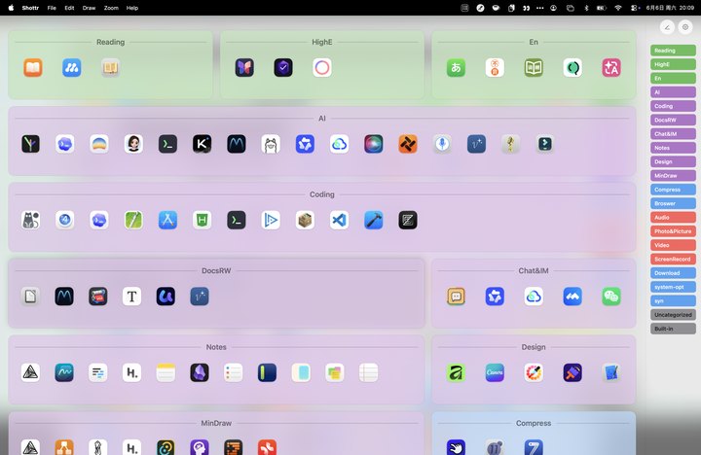Viewport: 701px width, 455px height.
Task: Open the sunrise arc app in AI
Action: (99, 144)
